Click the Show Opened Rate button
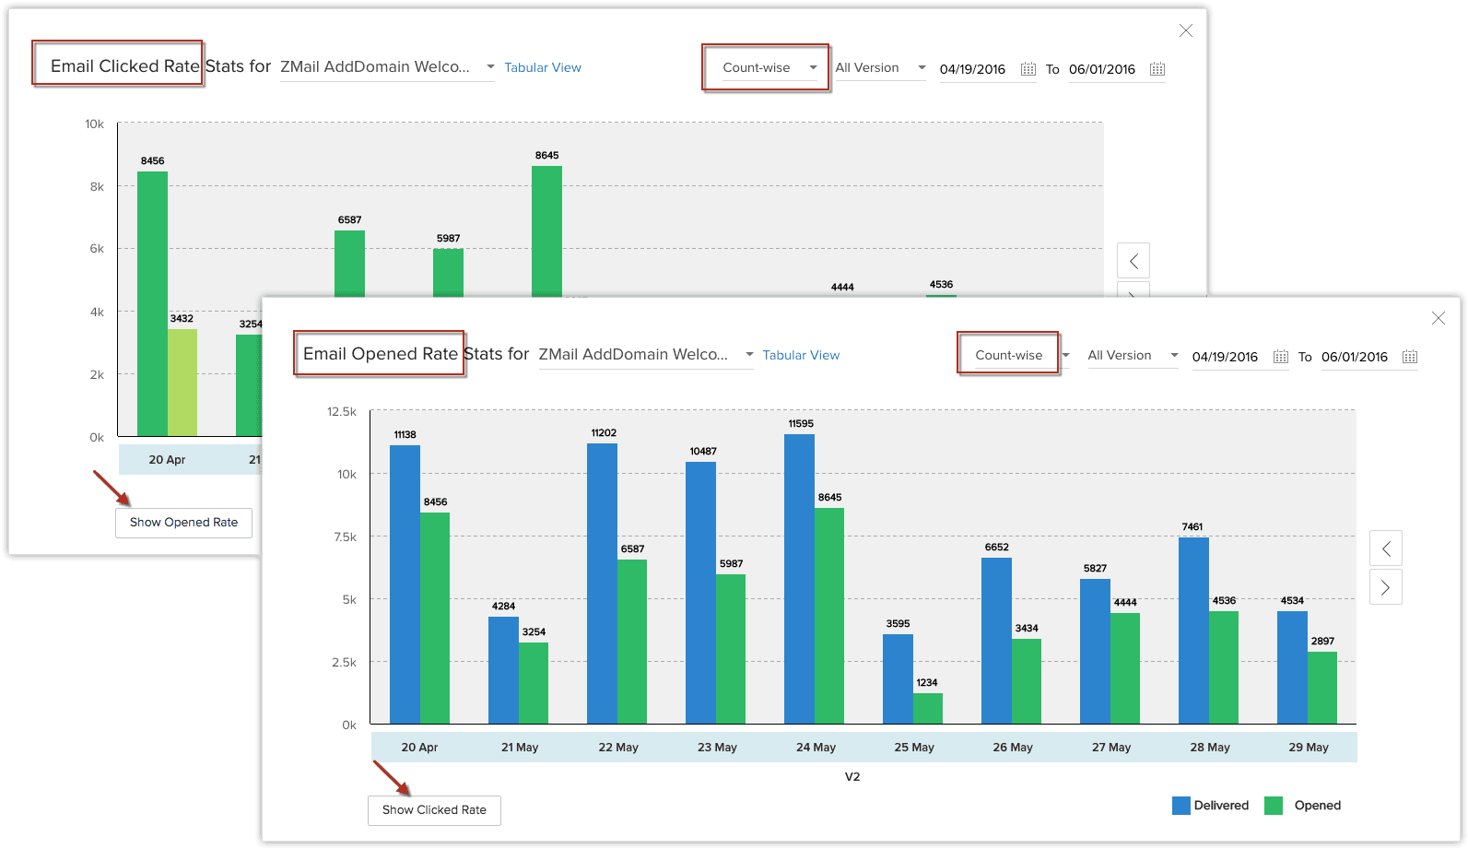Screen dimensions: 1468x849 [183, 523]
